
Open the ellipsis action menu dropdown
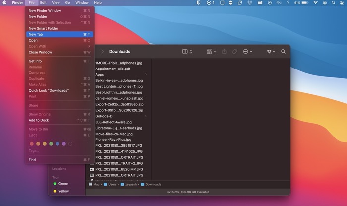(247, 51)
